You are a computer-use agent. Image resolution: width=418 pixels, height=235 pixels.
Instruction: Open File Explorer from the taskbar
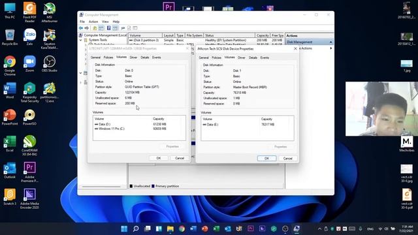tap(170, 228)
